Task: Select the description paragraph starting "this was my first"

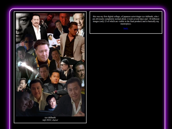Action: [126, 20]
